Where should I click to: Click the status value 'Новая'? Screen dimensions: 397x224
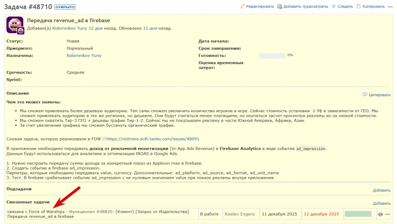point(73,41)
